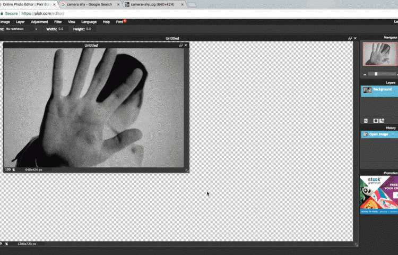Click the inner Untitled window title bar

coord(91,45)
